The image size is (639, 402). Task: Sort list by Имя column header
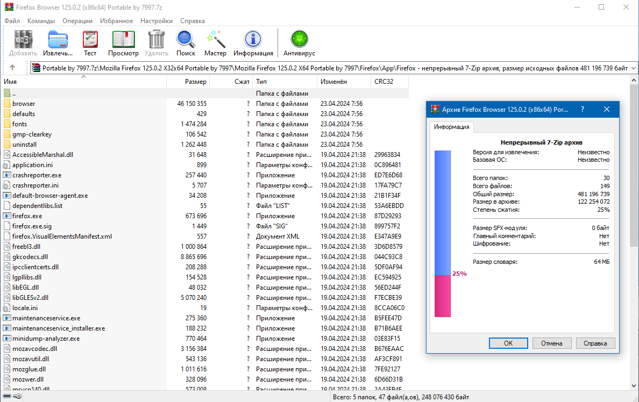[x=83, y=82]
